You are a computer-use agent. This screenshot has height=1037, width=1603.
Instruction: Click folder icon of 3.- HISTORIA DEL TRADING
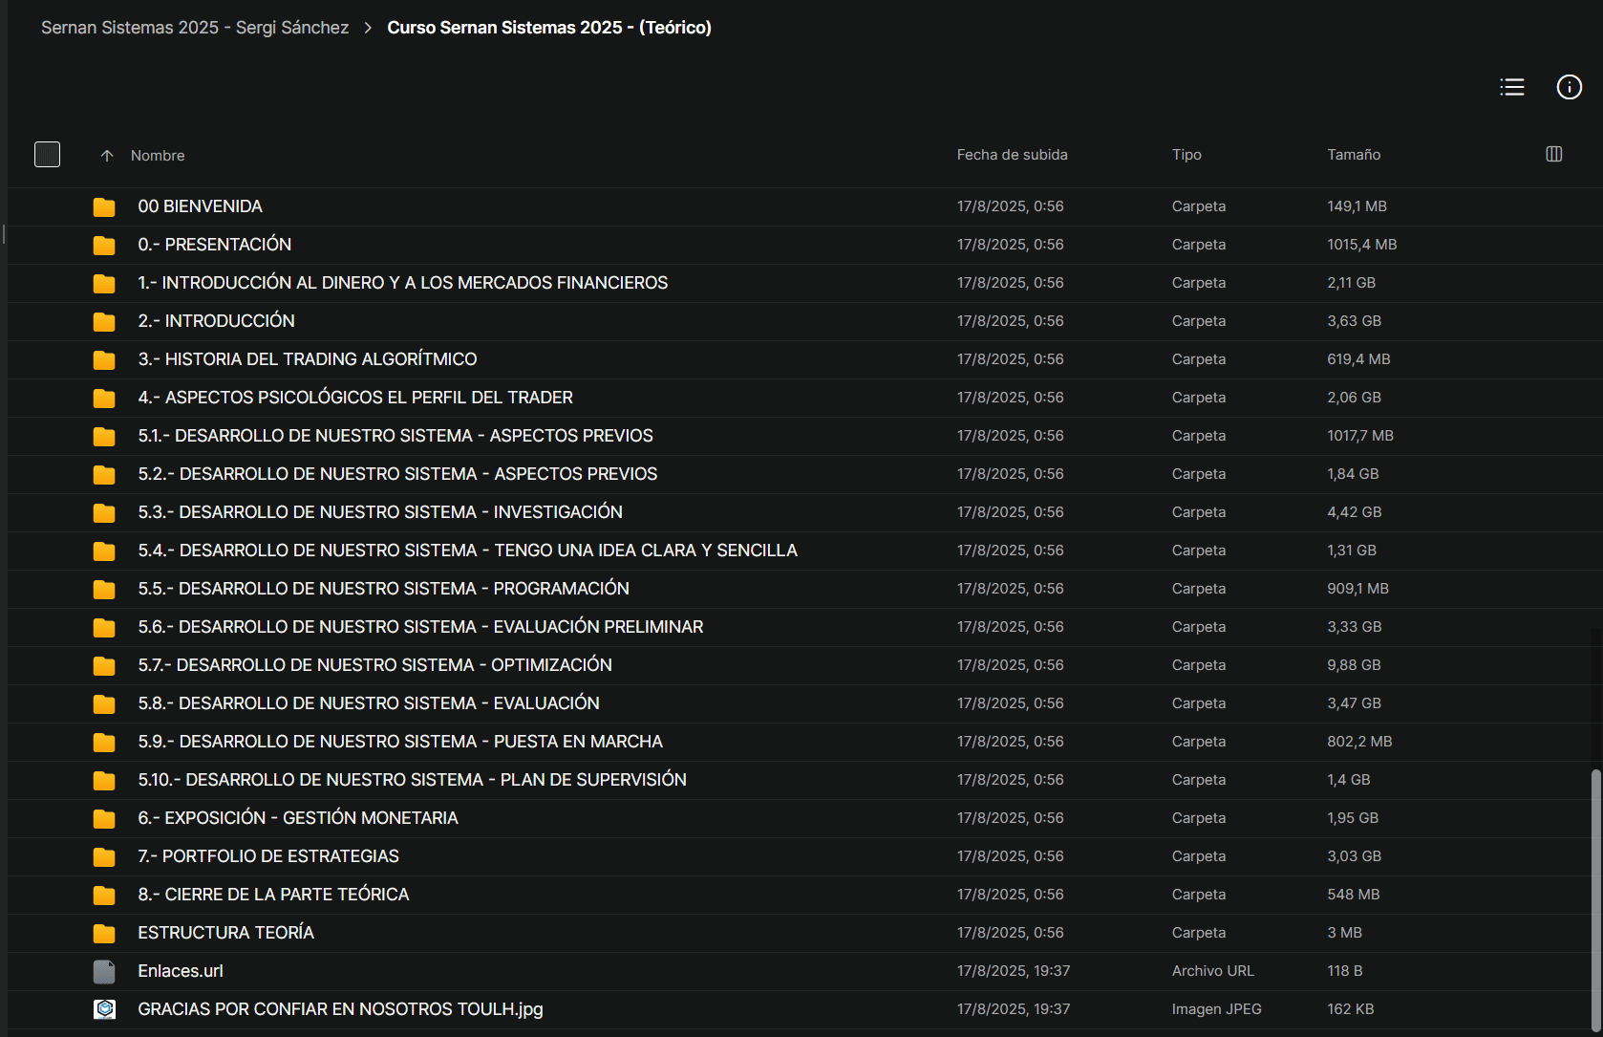coord(104,359)
